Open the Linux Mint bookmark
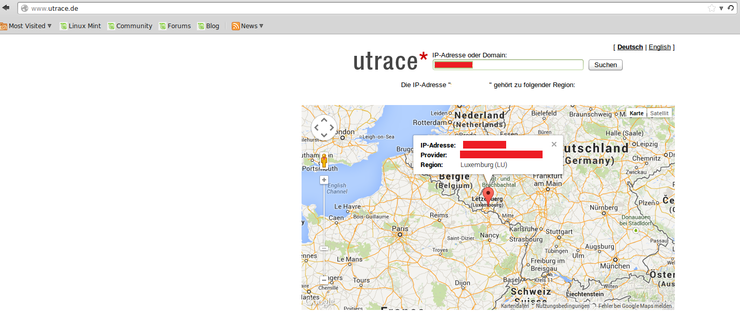The width and height of the screenshot is (740, 313). (x=81, y=26)
